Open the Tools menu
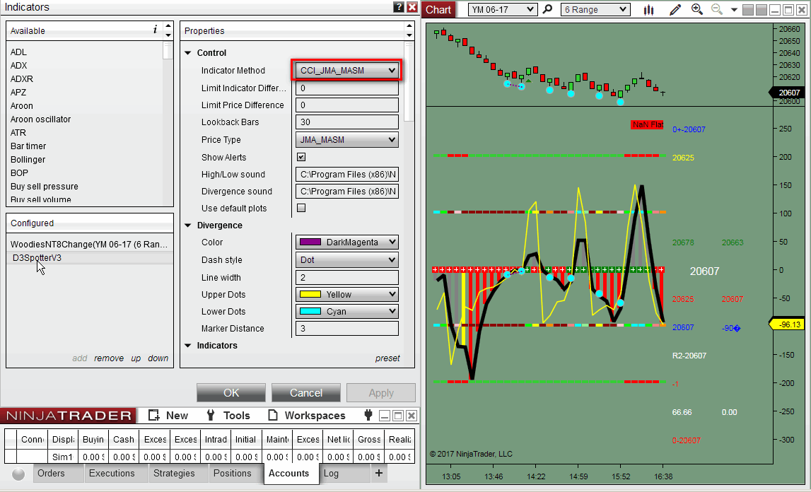This screenshot has height=492, width=811. [229, 416]
